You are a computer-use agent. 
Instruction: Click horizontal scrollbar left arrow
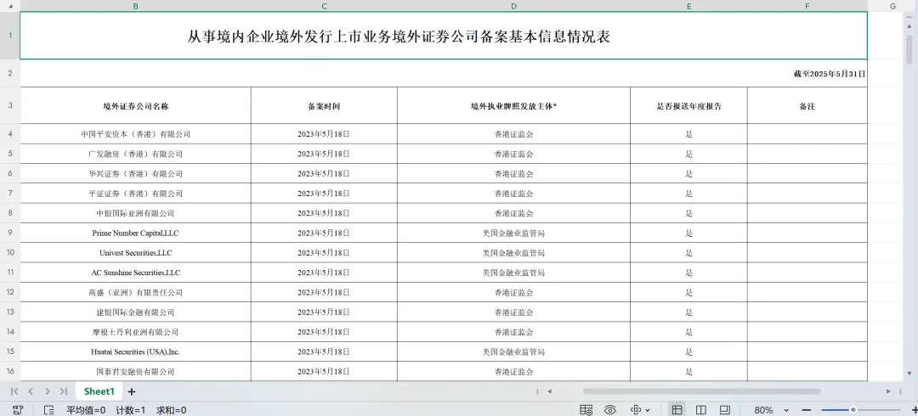click(550, 391)
